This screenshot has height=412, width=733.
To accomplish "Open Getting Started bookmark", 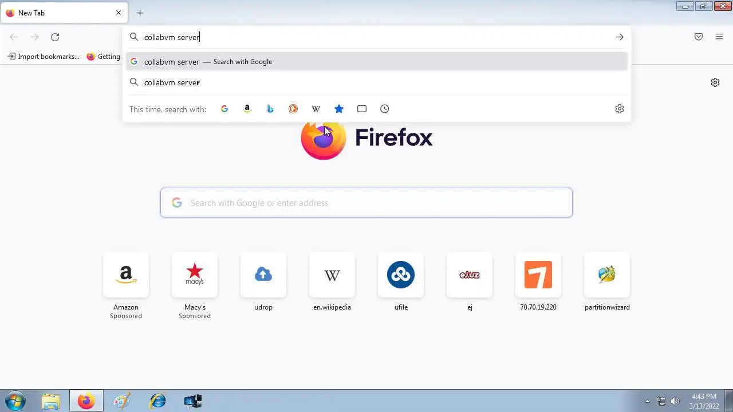I will (x=104, y=57).
